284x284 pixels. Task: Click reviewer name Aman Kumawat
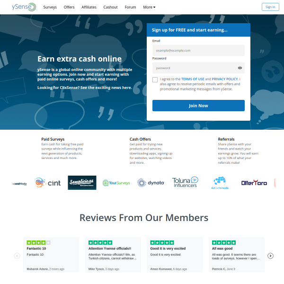pos(161,269)
